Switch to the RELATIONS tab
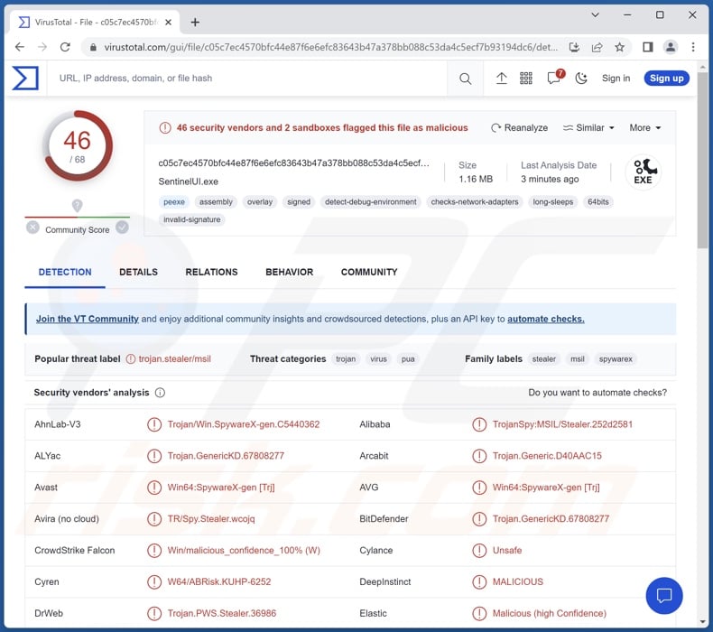Screen dimensions: 713x632 [x=211, y=272]
